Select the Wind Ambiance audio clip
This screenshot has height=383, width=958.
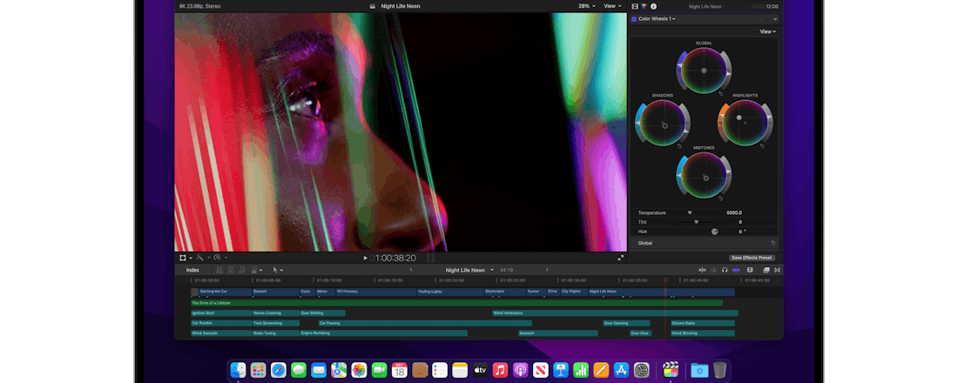(615, 313)
